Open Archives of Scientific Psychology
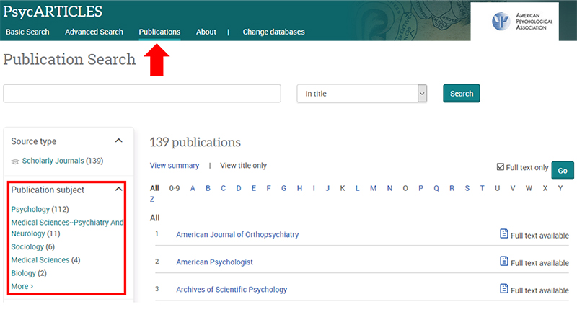577x312 pixels. (x=232, y=290)
